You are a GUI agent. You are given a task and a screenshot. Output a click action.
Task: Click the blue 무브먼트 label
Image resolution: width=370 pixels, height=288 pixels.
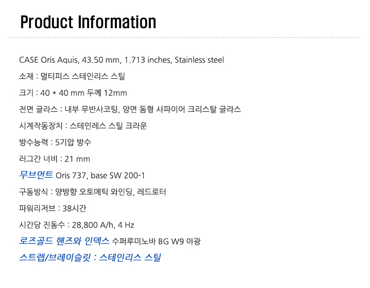click(x=36, y=175)
